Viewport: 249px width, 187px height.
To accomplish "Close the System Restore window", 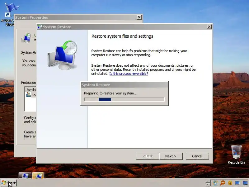I will [209, 27].
